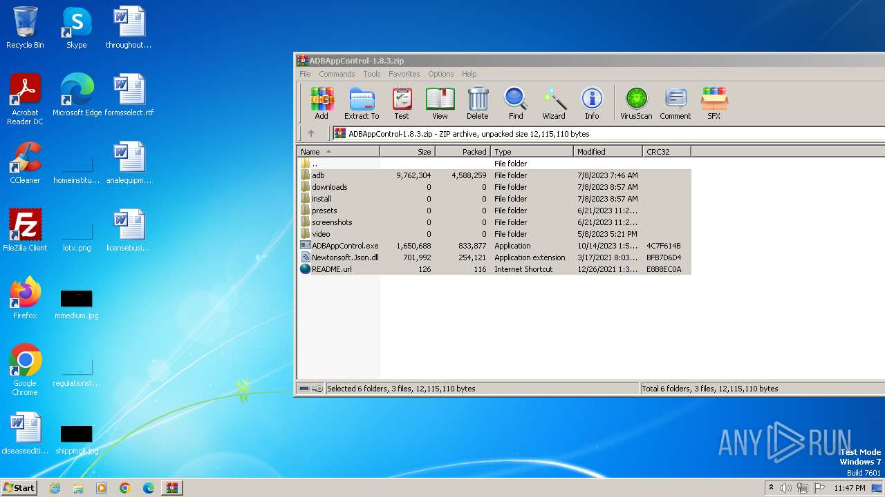Open the Commands menu

pos(337,74)
